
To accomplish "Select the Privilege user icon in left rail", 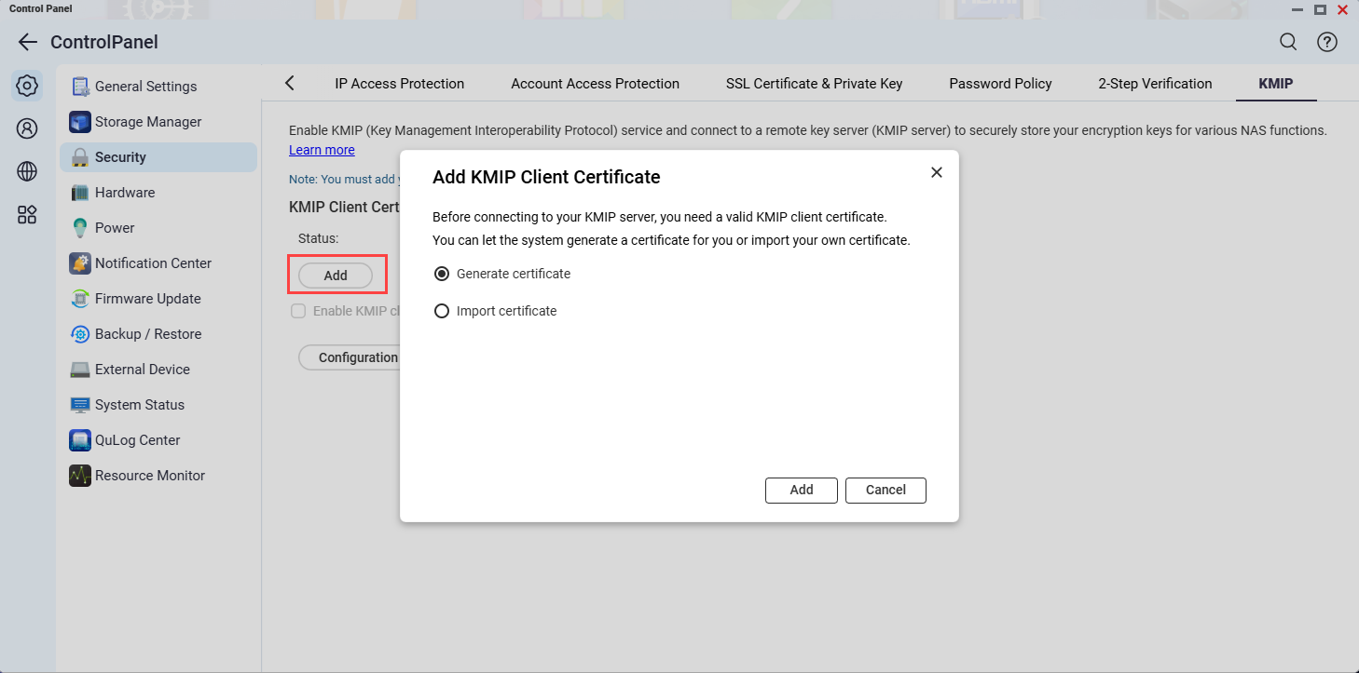I will [x=27, y=129].
